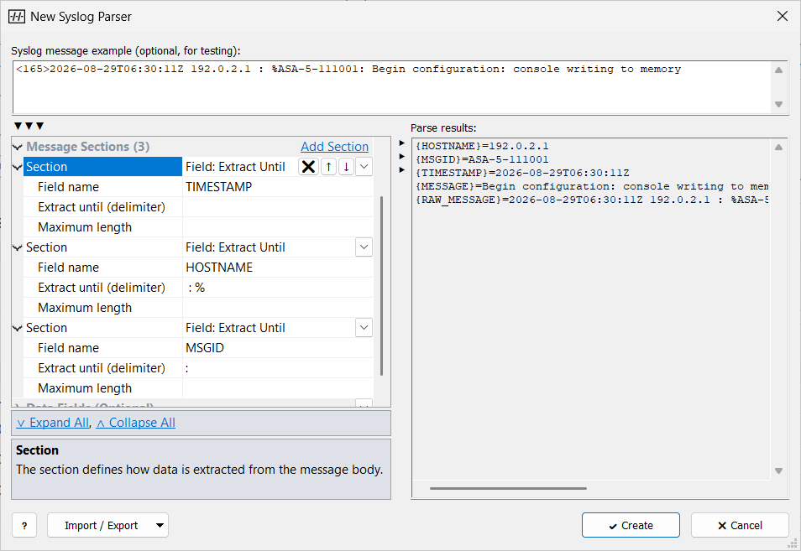Viewport: 801px width, 551px height.
Task: Click the 'Field: Extract Until' value of MSGID section
Action: coord(235,328)
